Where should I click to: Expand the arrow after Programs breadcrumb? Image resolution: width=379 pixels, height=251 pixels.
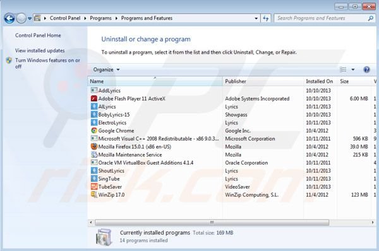pyautogui.click(x=116, y=18)
